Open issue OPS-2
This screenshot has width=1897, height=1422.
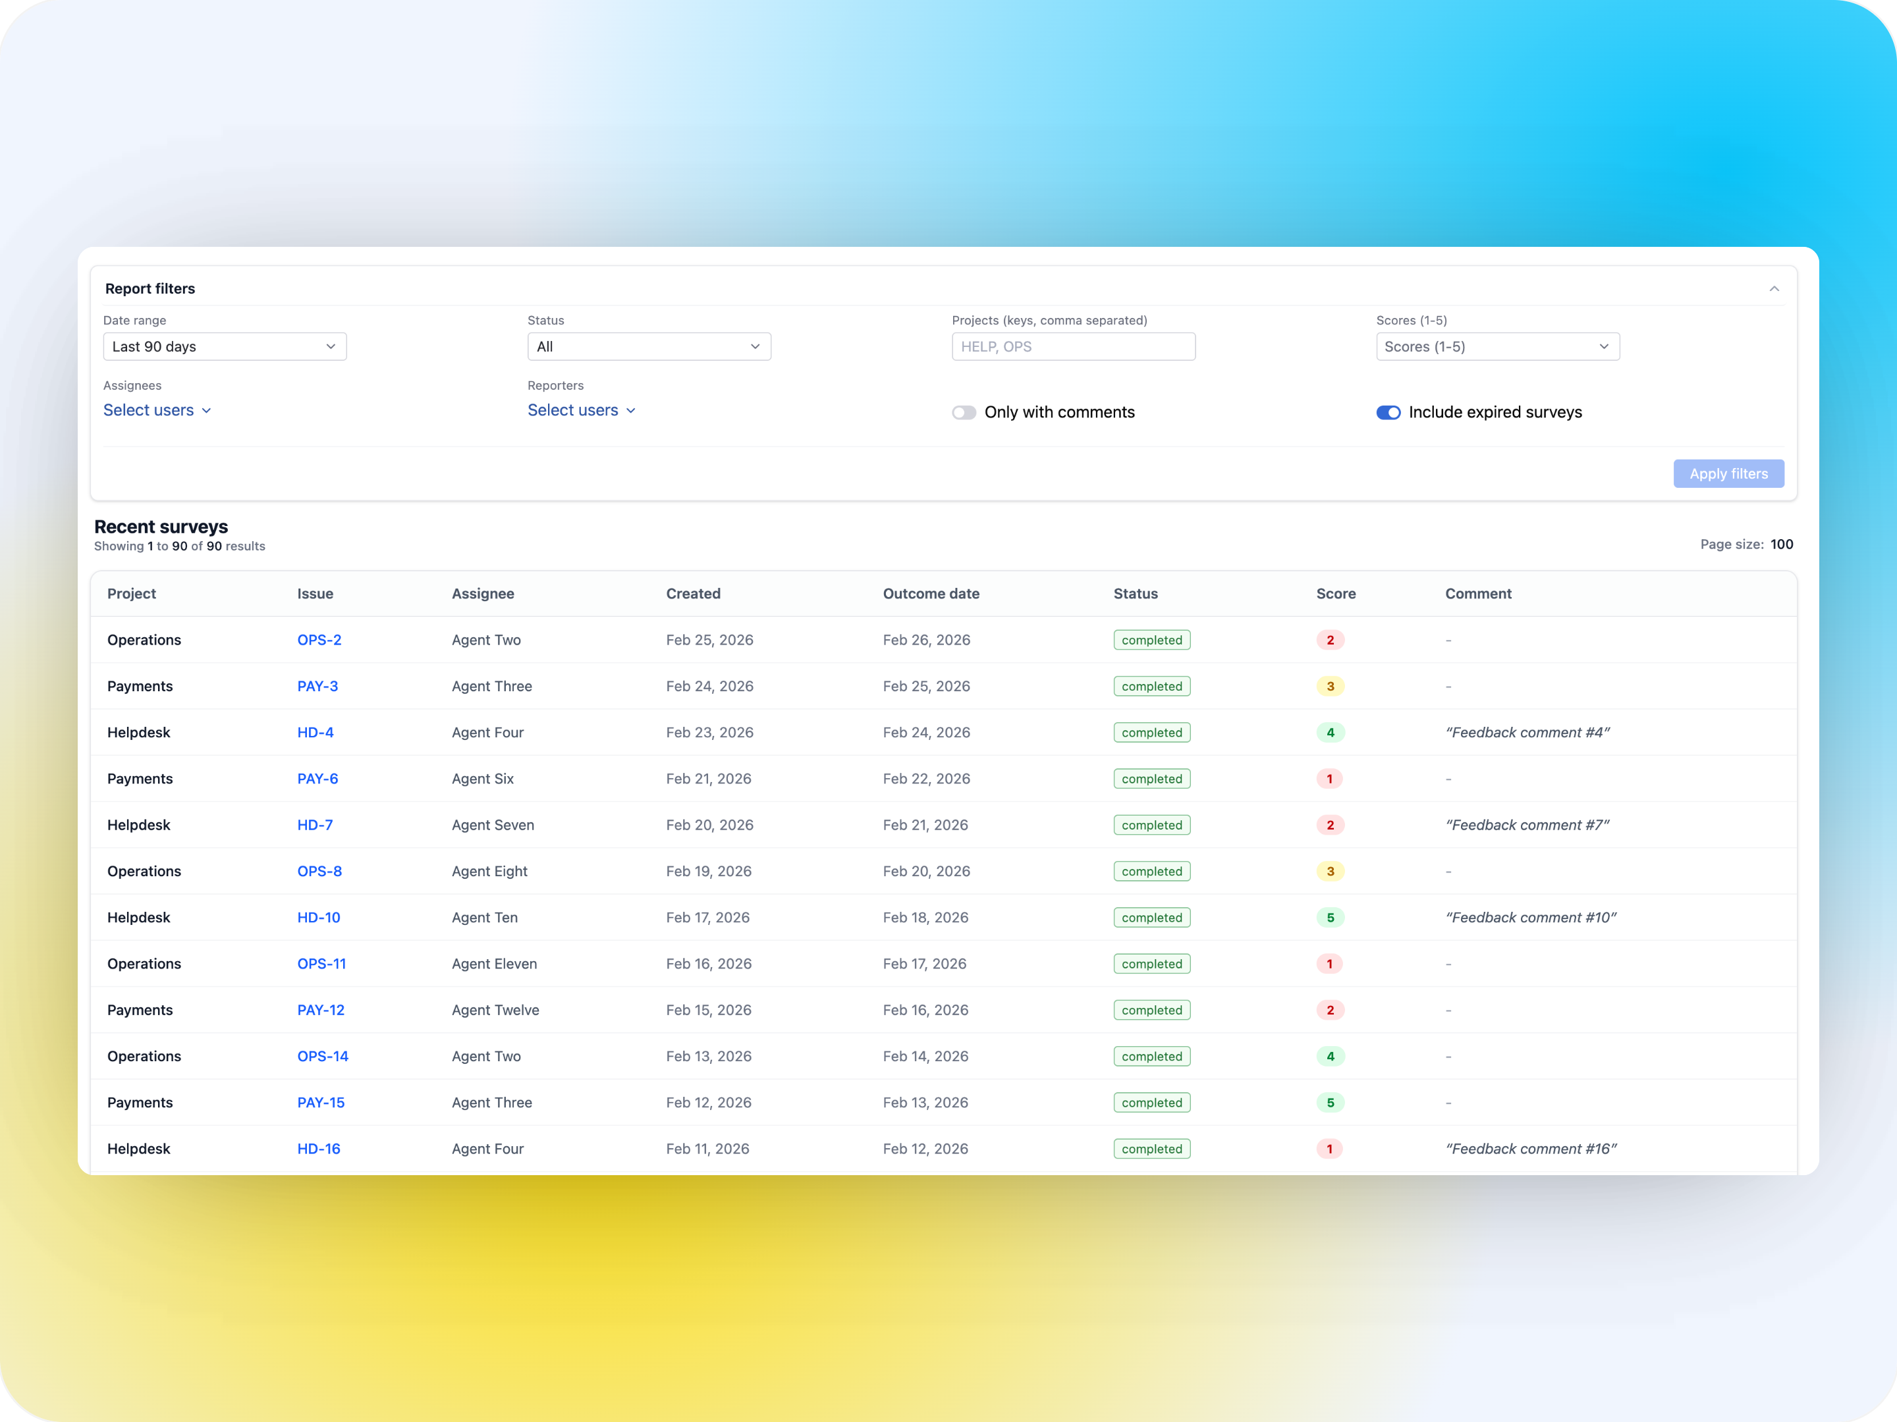(x=319, y=639)
